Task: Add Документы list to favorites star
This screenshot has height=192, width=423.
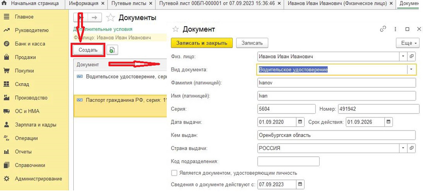Action: click(110, 18)
